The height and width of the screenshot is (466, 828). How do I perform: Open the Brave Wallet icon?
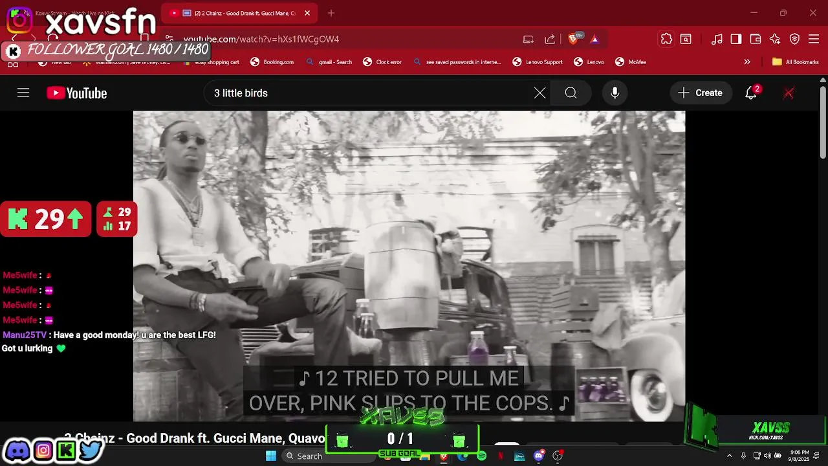click(x=756, y=39)
